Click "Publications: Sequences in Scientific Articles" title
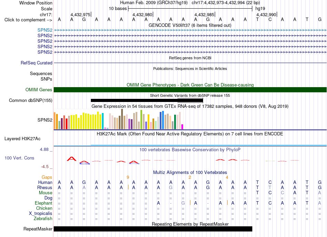Image resolution: width=327 pixels, height=237 pixels. [190, 69]
